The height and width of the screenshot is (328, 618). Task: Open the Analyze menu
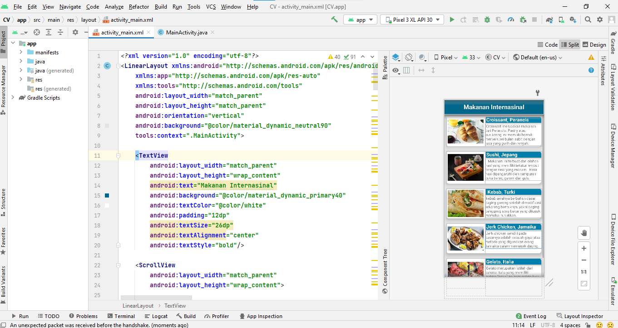114,7
